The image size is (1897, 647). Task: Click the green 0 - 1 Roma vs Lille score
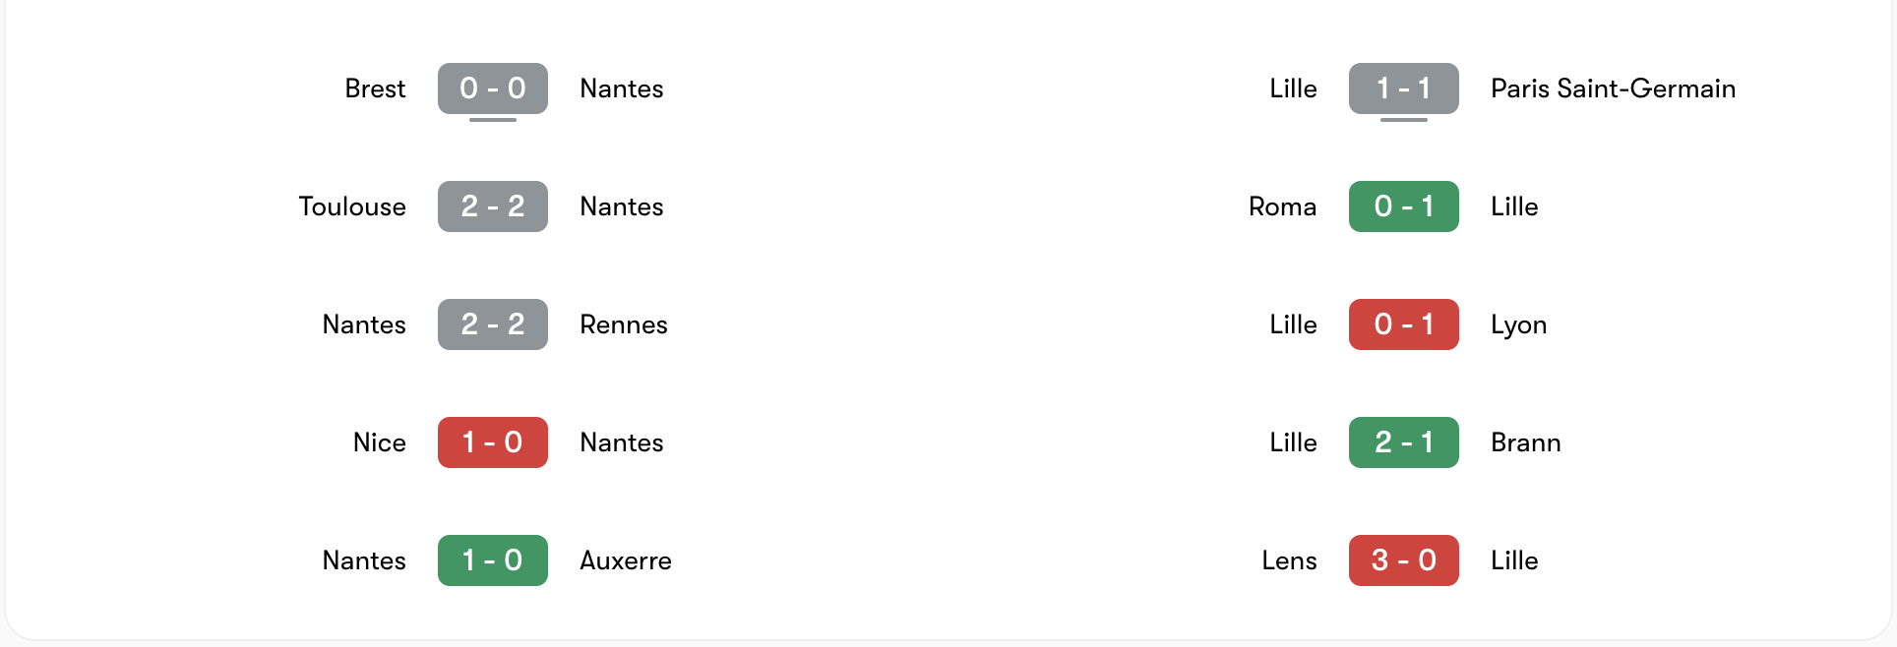pos(1403,206)
